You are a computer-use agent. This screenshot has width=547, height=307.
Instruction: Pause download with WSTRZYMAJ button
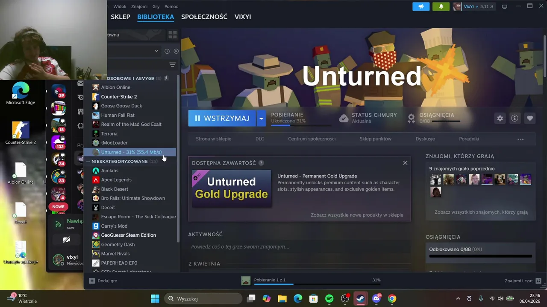coord(222,118)
